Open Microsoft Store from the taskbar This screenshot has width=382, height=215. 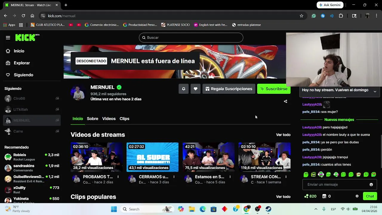(213, 209)
